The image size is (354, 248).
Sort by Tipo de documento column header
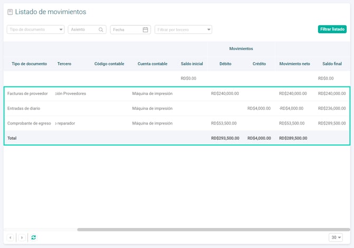click(30, 64)
